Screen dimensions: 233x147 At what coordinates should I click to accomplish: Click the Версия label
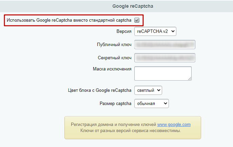pos(124,31)
